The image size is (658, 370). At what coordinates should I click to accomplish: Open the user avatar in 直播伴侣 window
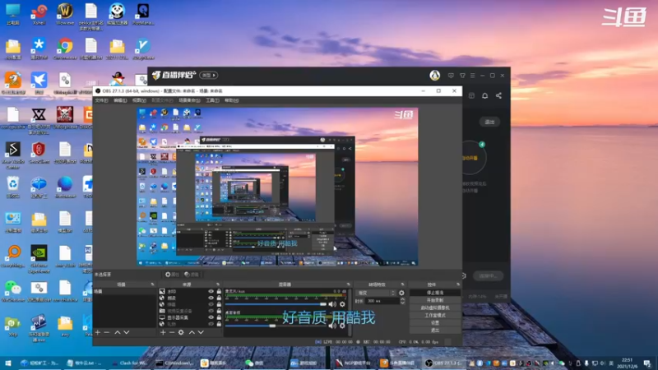[435, 75]
